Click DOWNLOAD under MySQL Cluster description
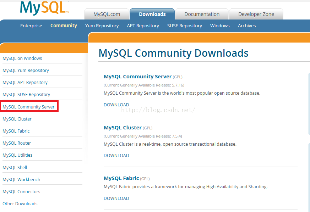This screenshot has height=212, width=310. tap(116, 156)
